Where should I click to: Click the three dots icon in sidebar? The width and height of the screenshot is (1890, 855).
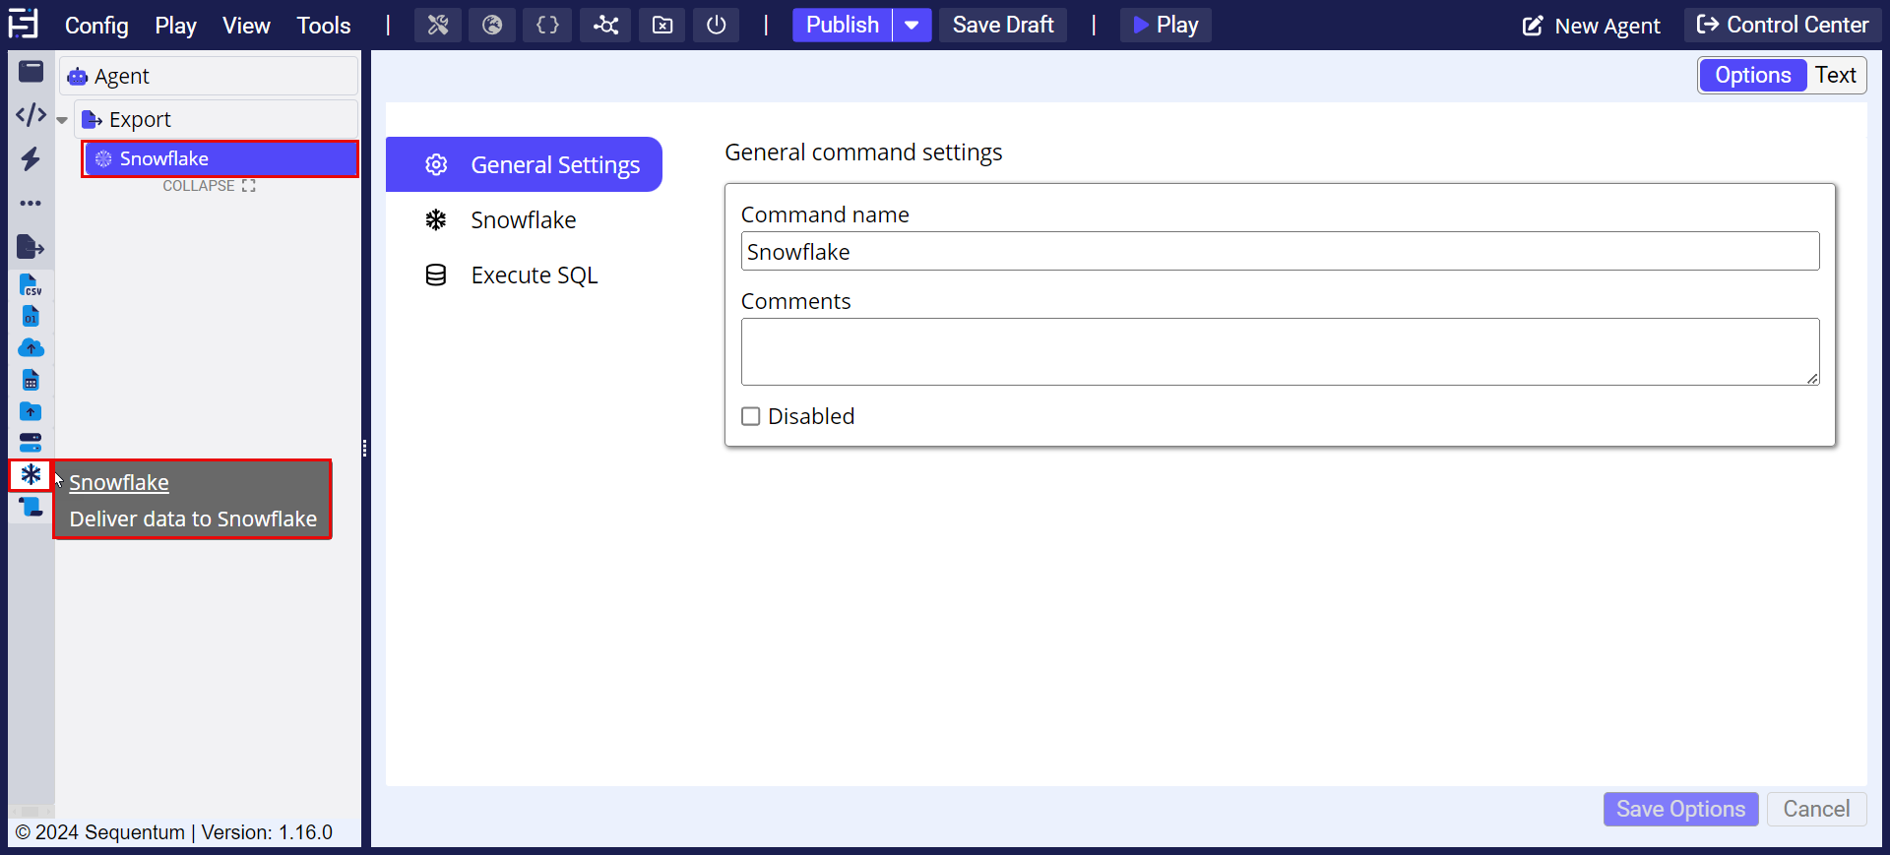point(31,204)
